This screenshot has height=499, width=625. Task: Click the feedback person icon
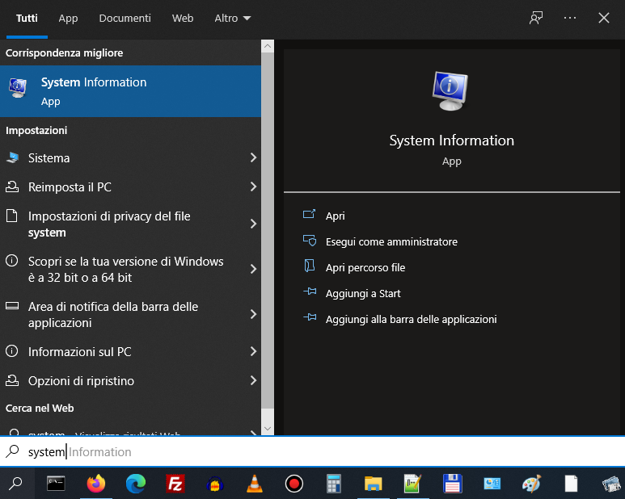coord(536,18)
